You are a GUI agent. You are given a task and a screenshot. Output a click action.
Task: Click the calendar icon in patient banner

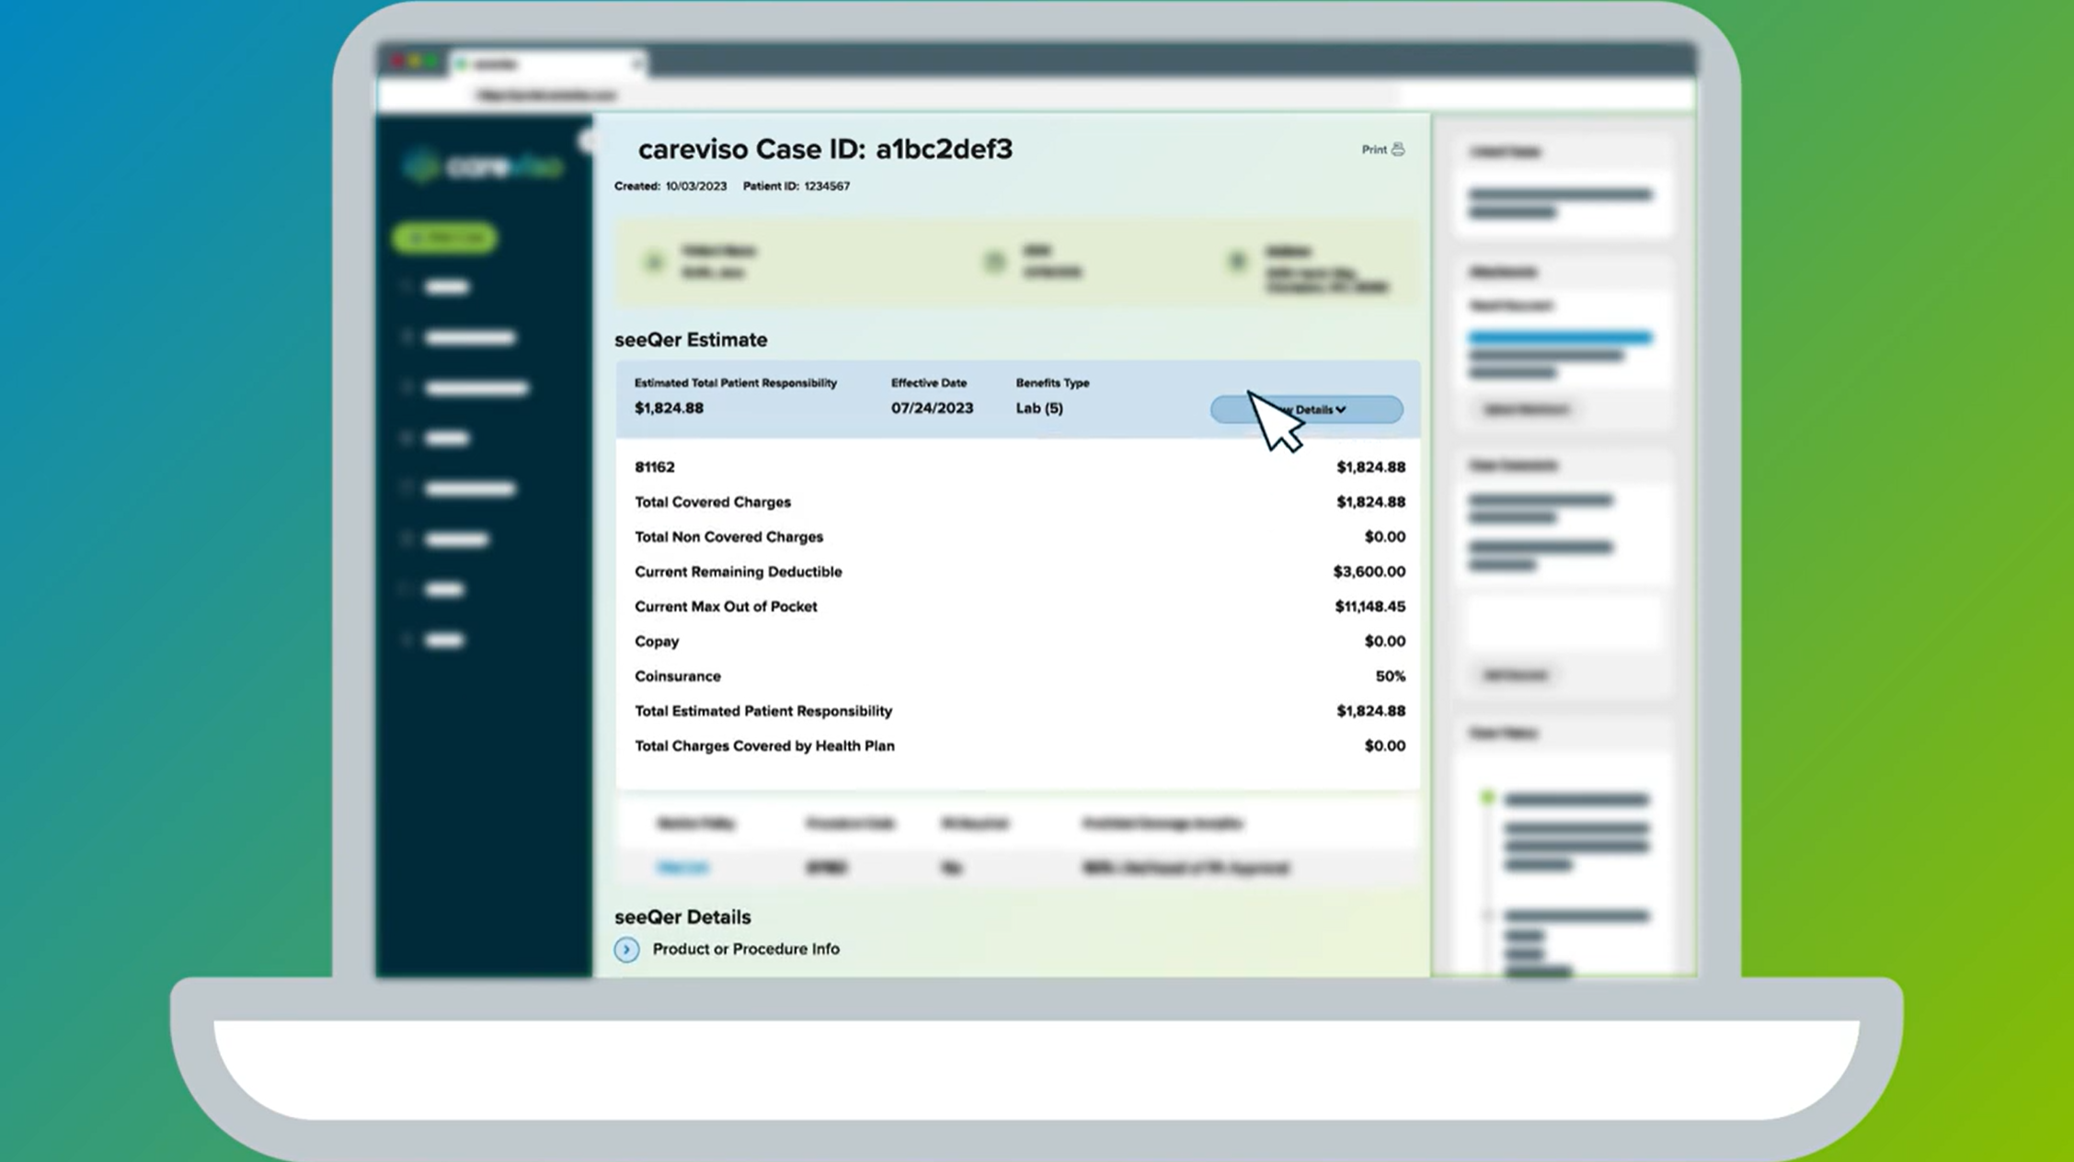(994, 262)
